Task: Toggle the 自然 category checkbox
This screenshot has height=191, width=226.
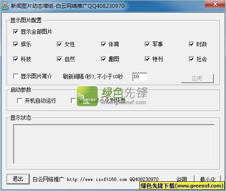Action: click(59, 59)
